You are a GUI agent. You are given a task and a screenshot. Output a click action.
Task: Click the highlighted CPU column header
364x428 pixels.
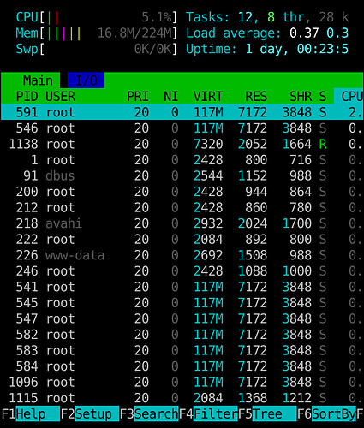349,97
